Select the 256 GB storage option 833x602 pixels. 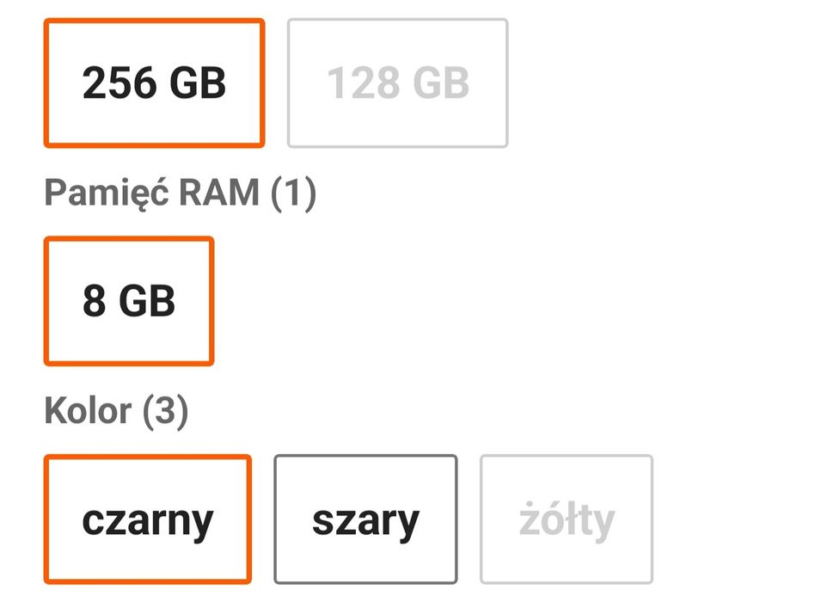[154, 83]
